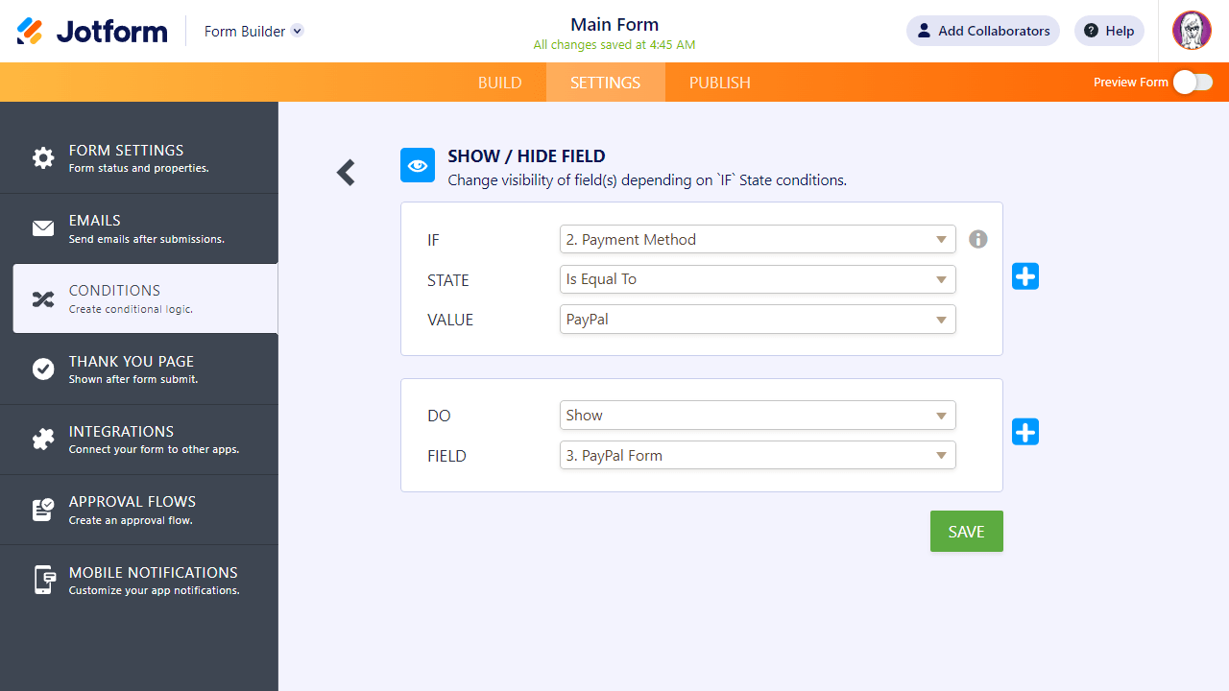Click the info icon beside IF field
Viewport: 1229px width, 691px height.
[977, 239]
